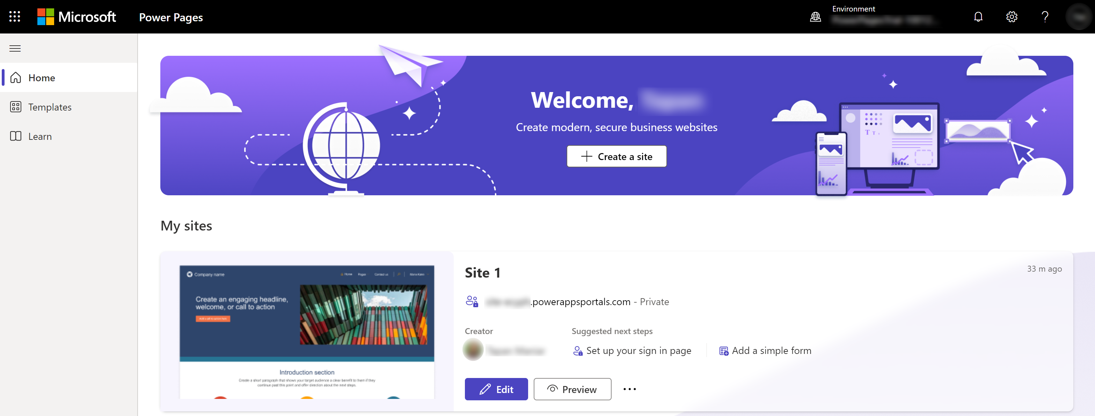Click the Site 1 thumbnail preview

pos(306,333)
